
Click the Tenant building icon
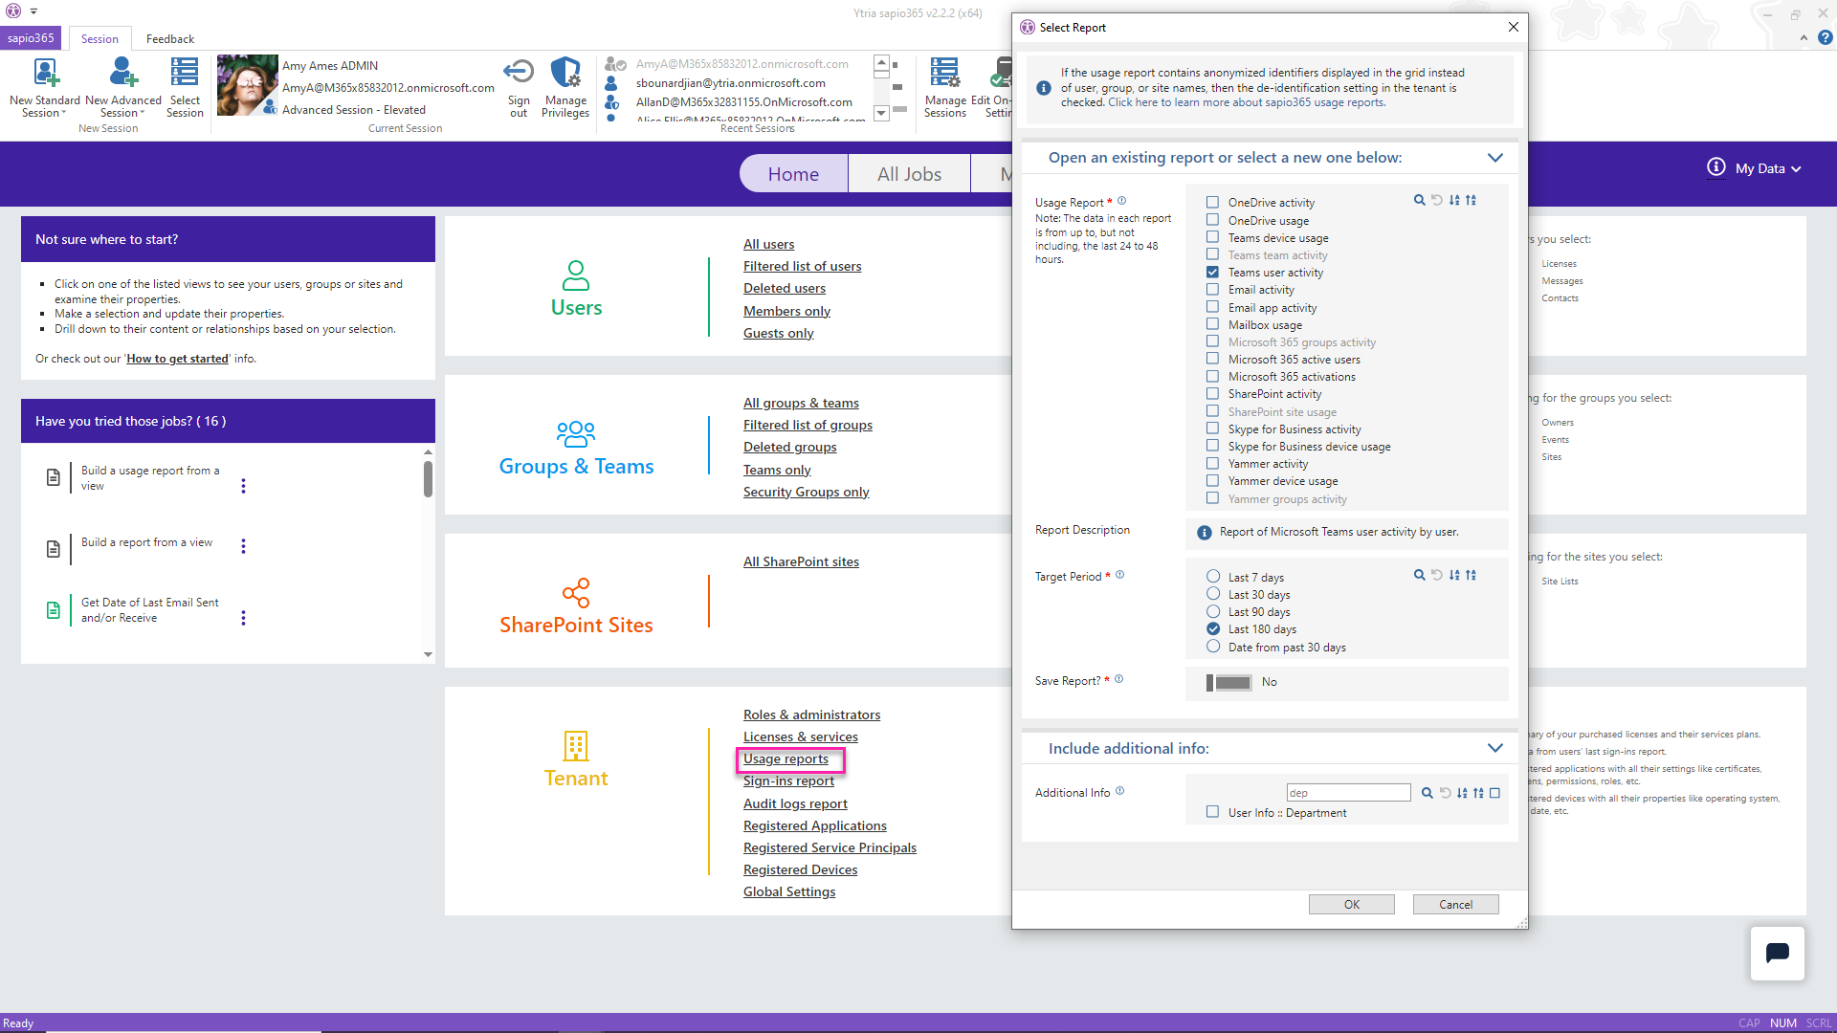pyautogui.click(x=576, y=746)
